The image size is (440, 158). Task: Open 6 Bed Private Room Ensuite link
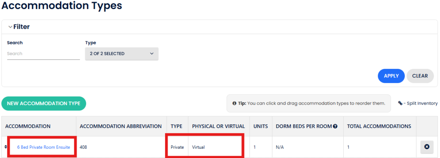click(44, 147)
